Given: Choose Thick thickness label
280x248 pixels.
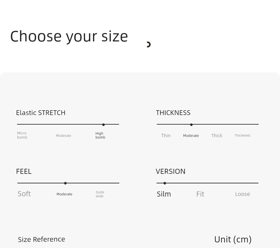Looking at the screenshot, I should pyautogui.click(x=217, y=135).
